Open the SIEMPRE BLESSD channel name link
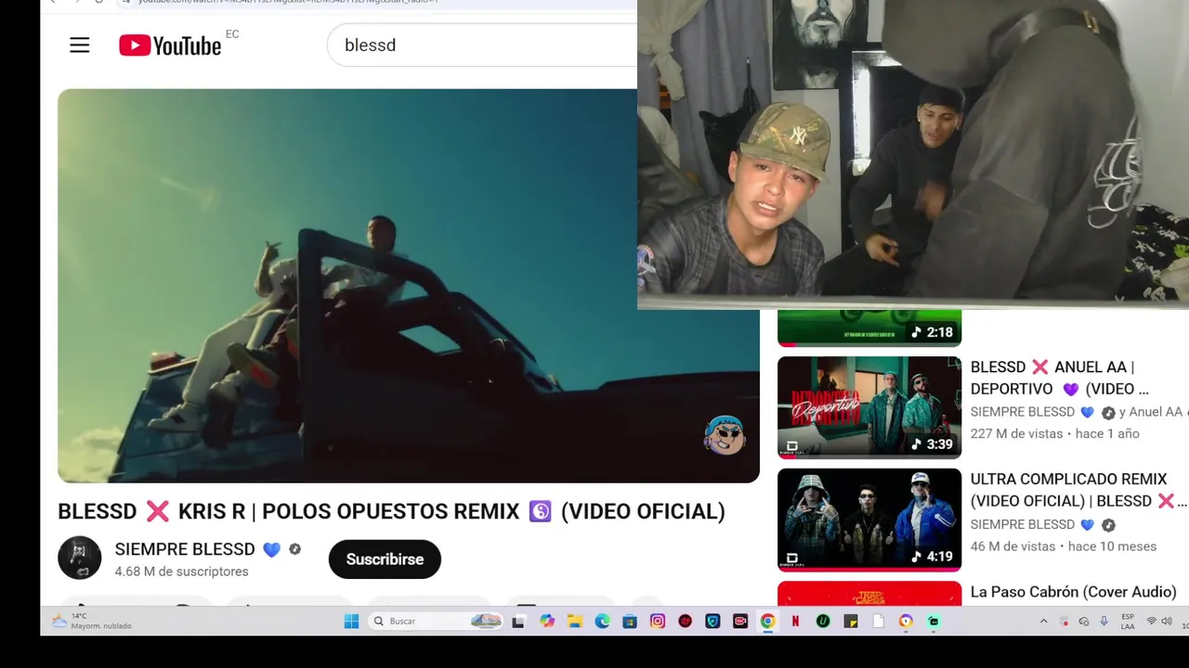 click(x=185, y=549)
